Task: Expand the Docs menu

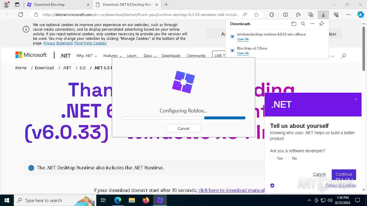Action: tap(150, 56)
